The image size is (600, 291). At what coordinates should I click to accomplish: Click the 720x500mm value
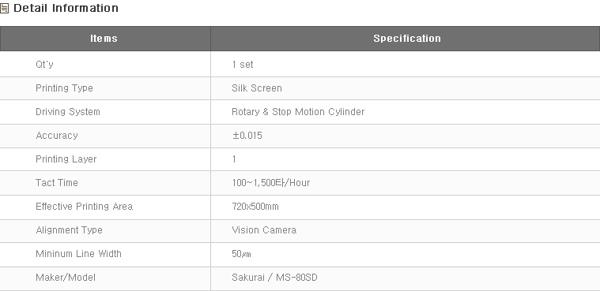255,207
